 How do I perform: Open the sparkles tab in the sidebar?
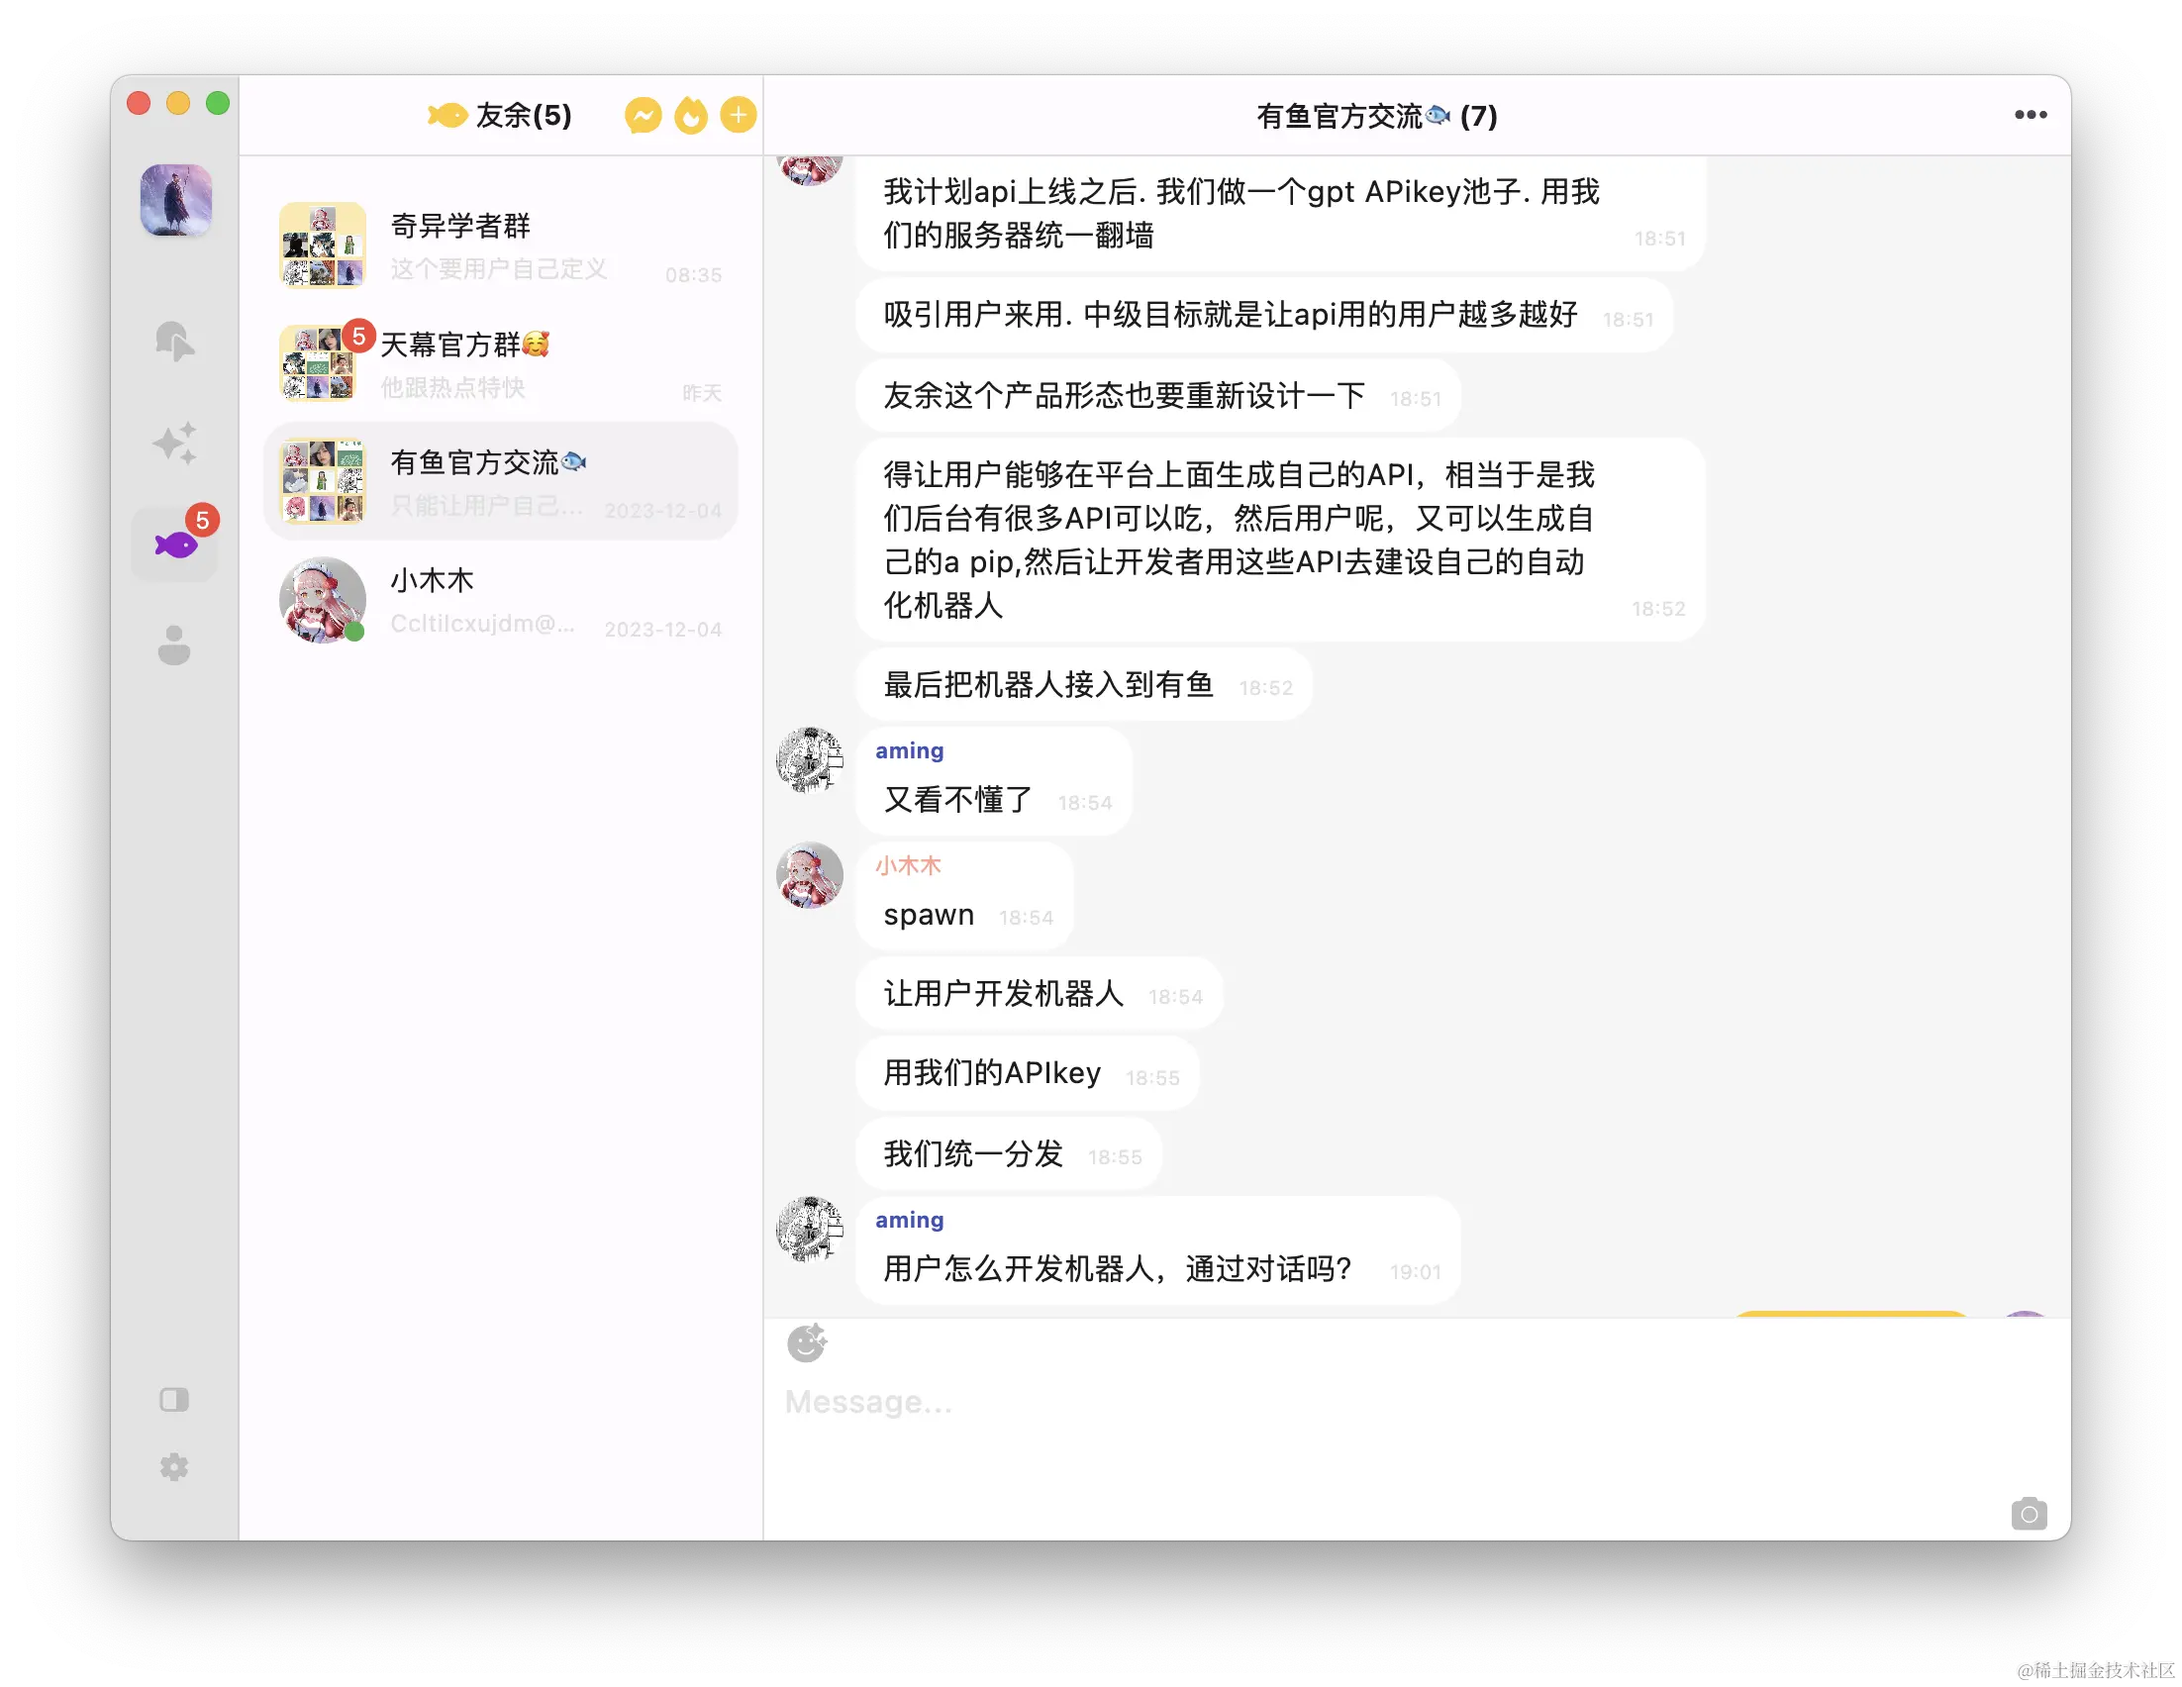coord(175,444)
